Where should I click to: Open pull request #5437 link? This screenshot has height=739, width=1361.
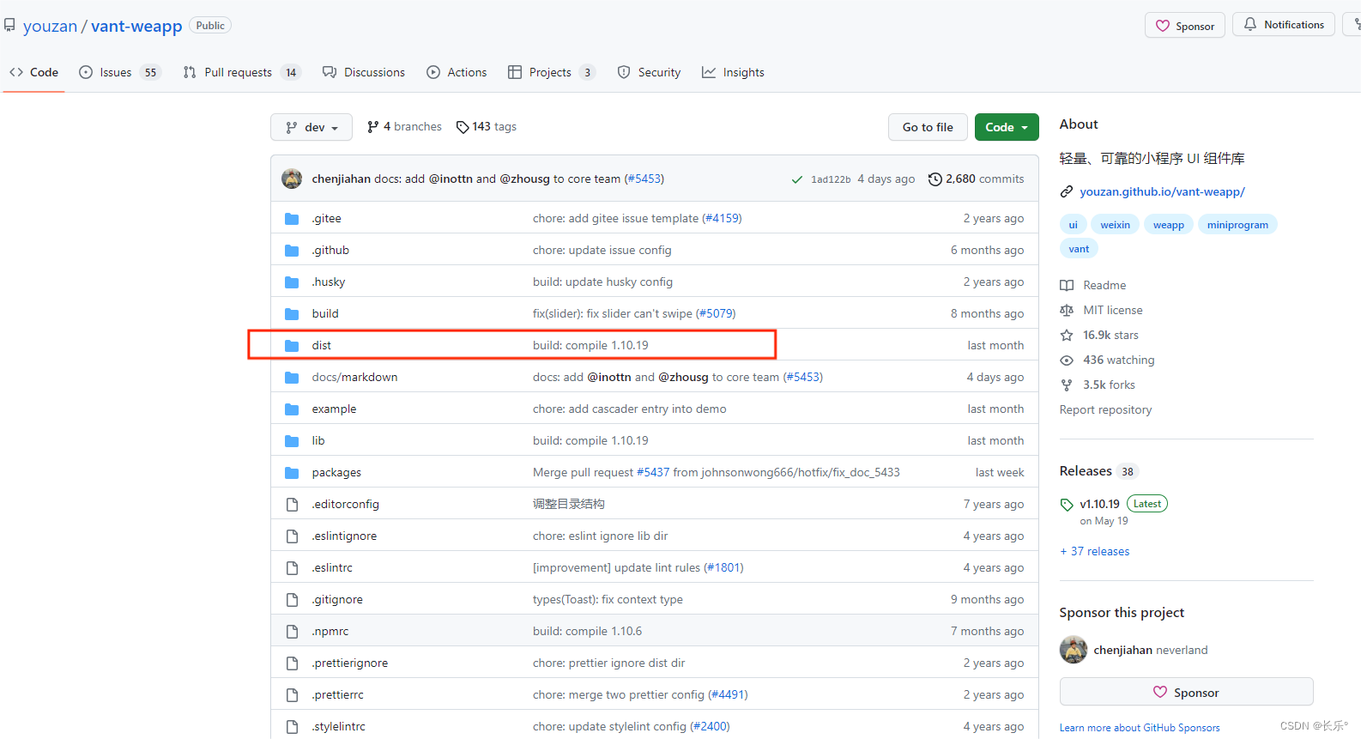click(x=652, y=473)
